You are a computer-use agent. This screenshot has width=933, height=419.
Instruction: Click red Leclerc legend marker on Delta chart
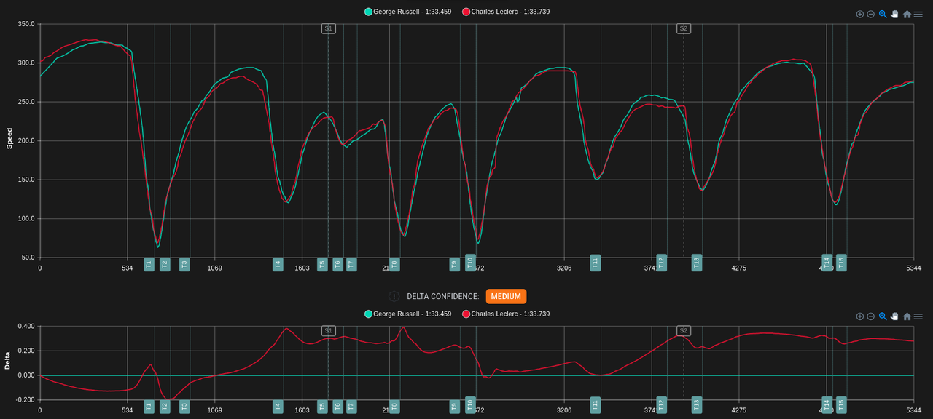(466, 314)
